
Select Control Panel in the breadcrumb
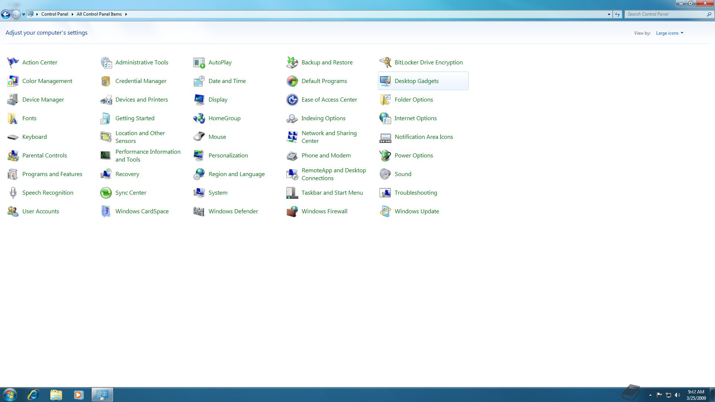coord(55,14)
